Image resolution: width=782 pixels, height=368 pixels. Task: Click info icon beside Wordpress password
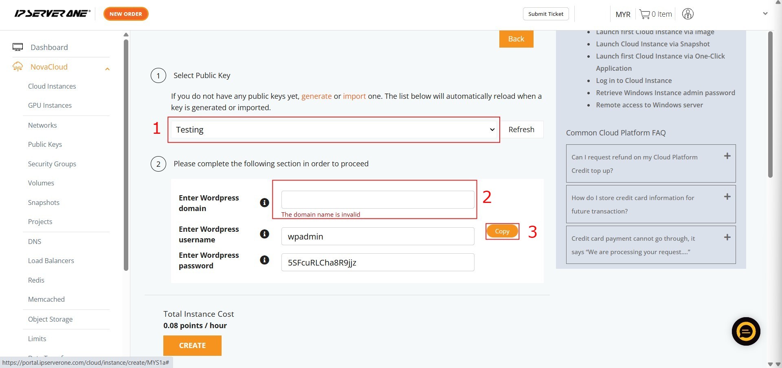tap(264, 260)
